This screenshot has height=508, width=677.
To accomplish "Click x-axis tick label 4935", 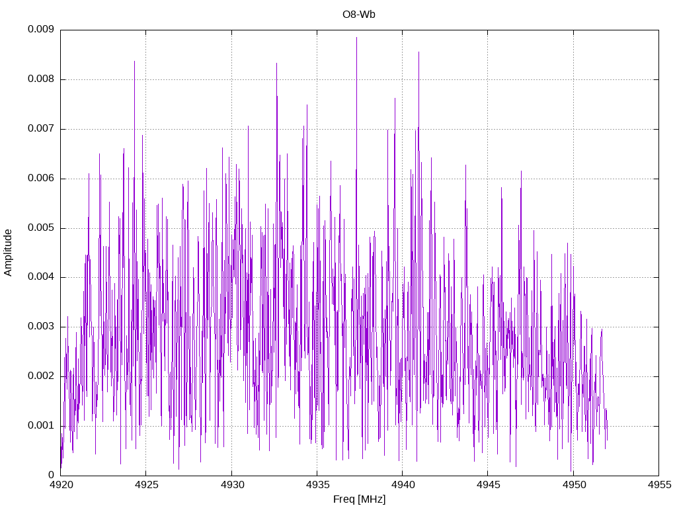I will (x=317, y=485).
